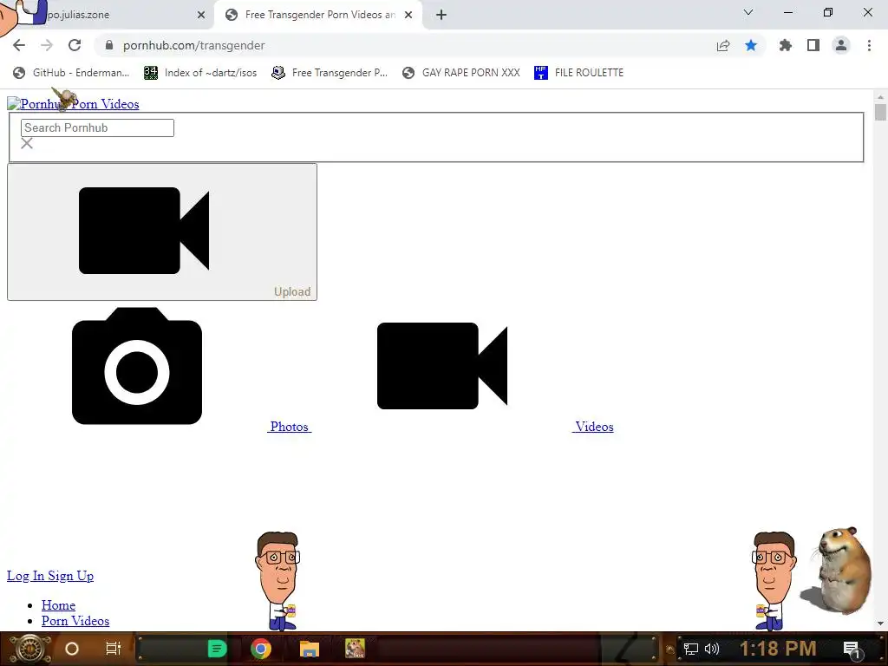The height and width of the screenshot is (666, 888).
Task: Click the page scrollbar down arrow
Action: 880,624
